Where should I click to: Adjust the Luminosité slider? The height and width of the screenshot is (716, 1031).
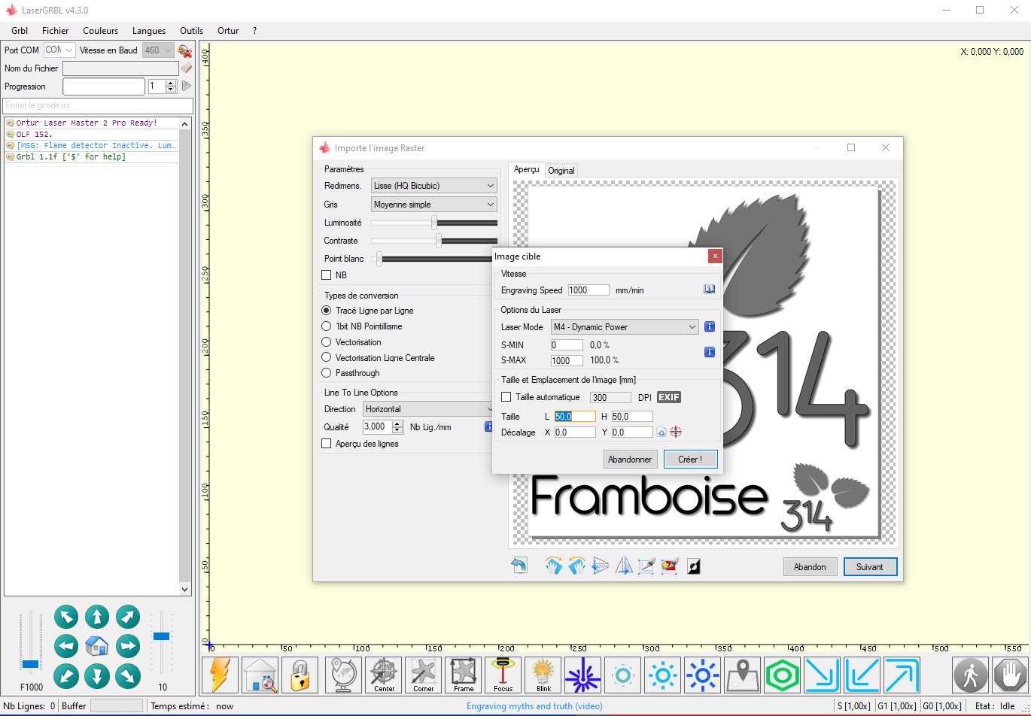[434, 223]
